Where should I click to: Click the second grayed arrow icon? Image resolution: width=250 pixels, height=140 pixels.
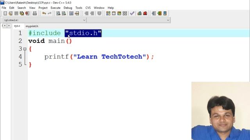click(x=92, y=13)
